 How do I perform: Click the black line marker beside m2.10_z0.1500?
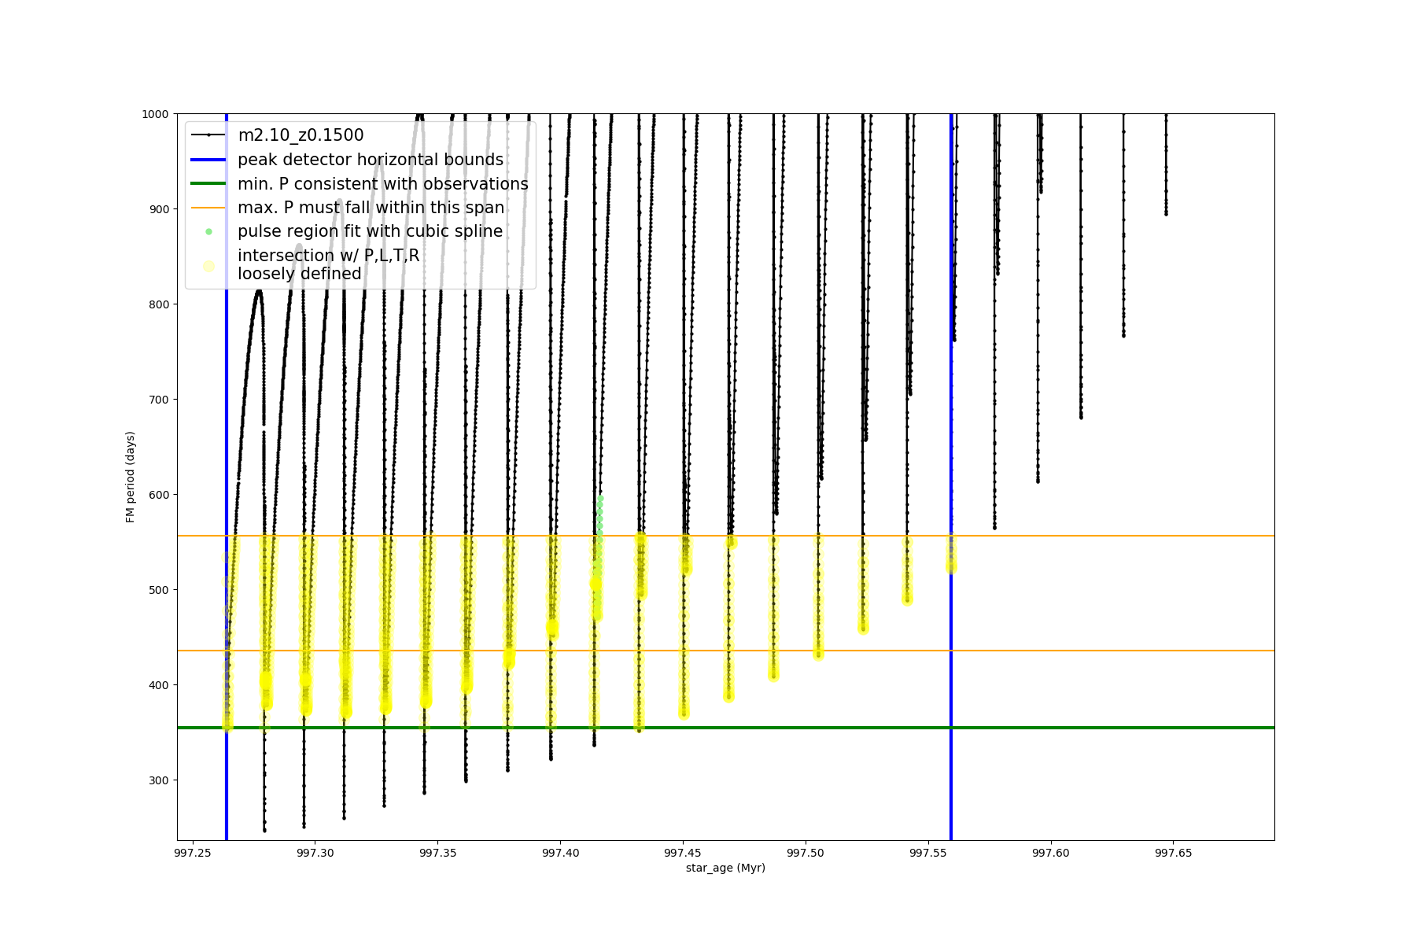(x=208, y=135)
